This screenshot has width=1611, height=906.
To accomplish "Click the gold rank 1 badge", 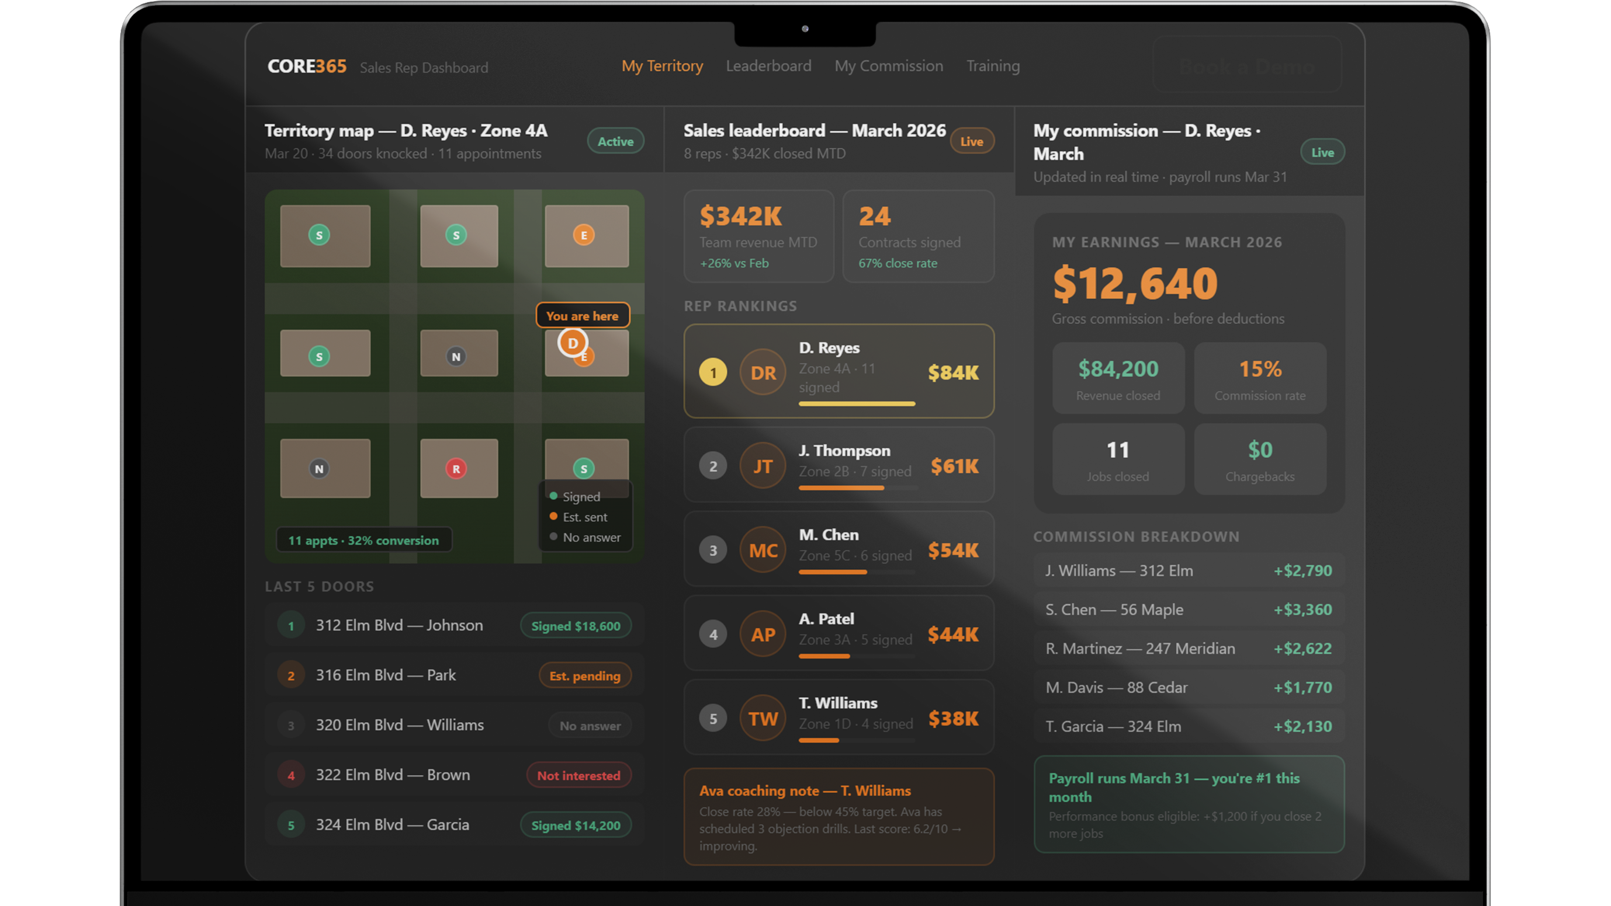I will click(712, 373).
